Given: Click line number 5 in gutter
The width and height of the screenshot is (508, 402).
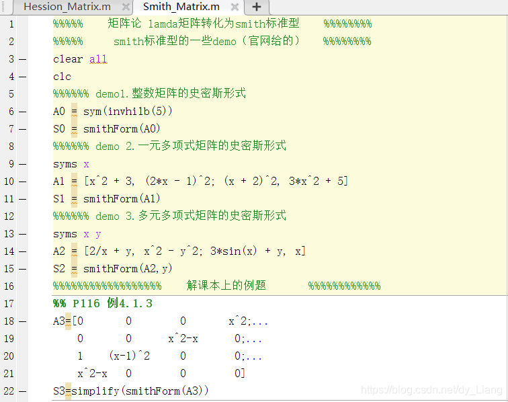Looking at the screenshot, I should [11, 94].
